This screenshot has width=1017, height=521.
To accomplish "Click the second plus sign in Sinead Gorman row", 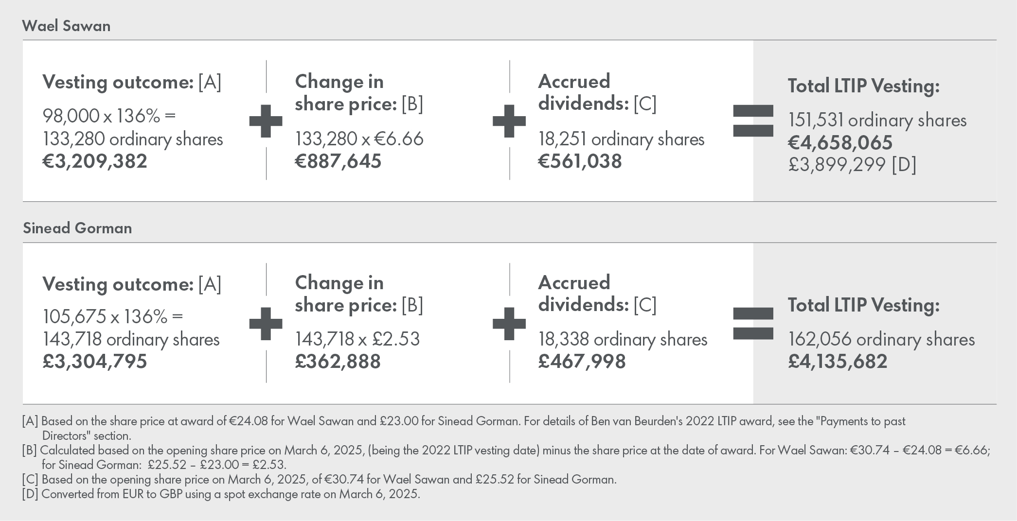I will pos(509,323).
